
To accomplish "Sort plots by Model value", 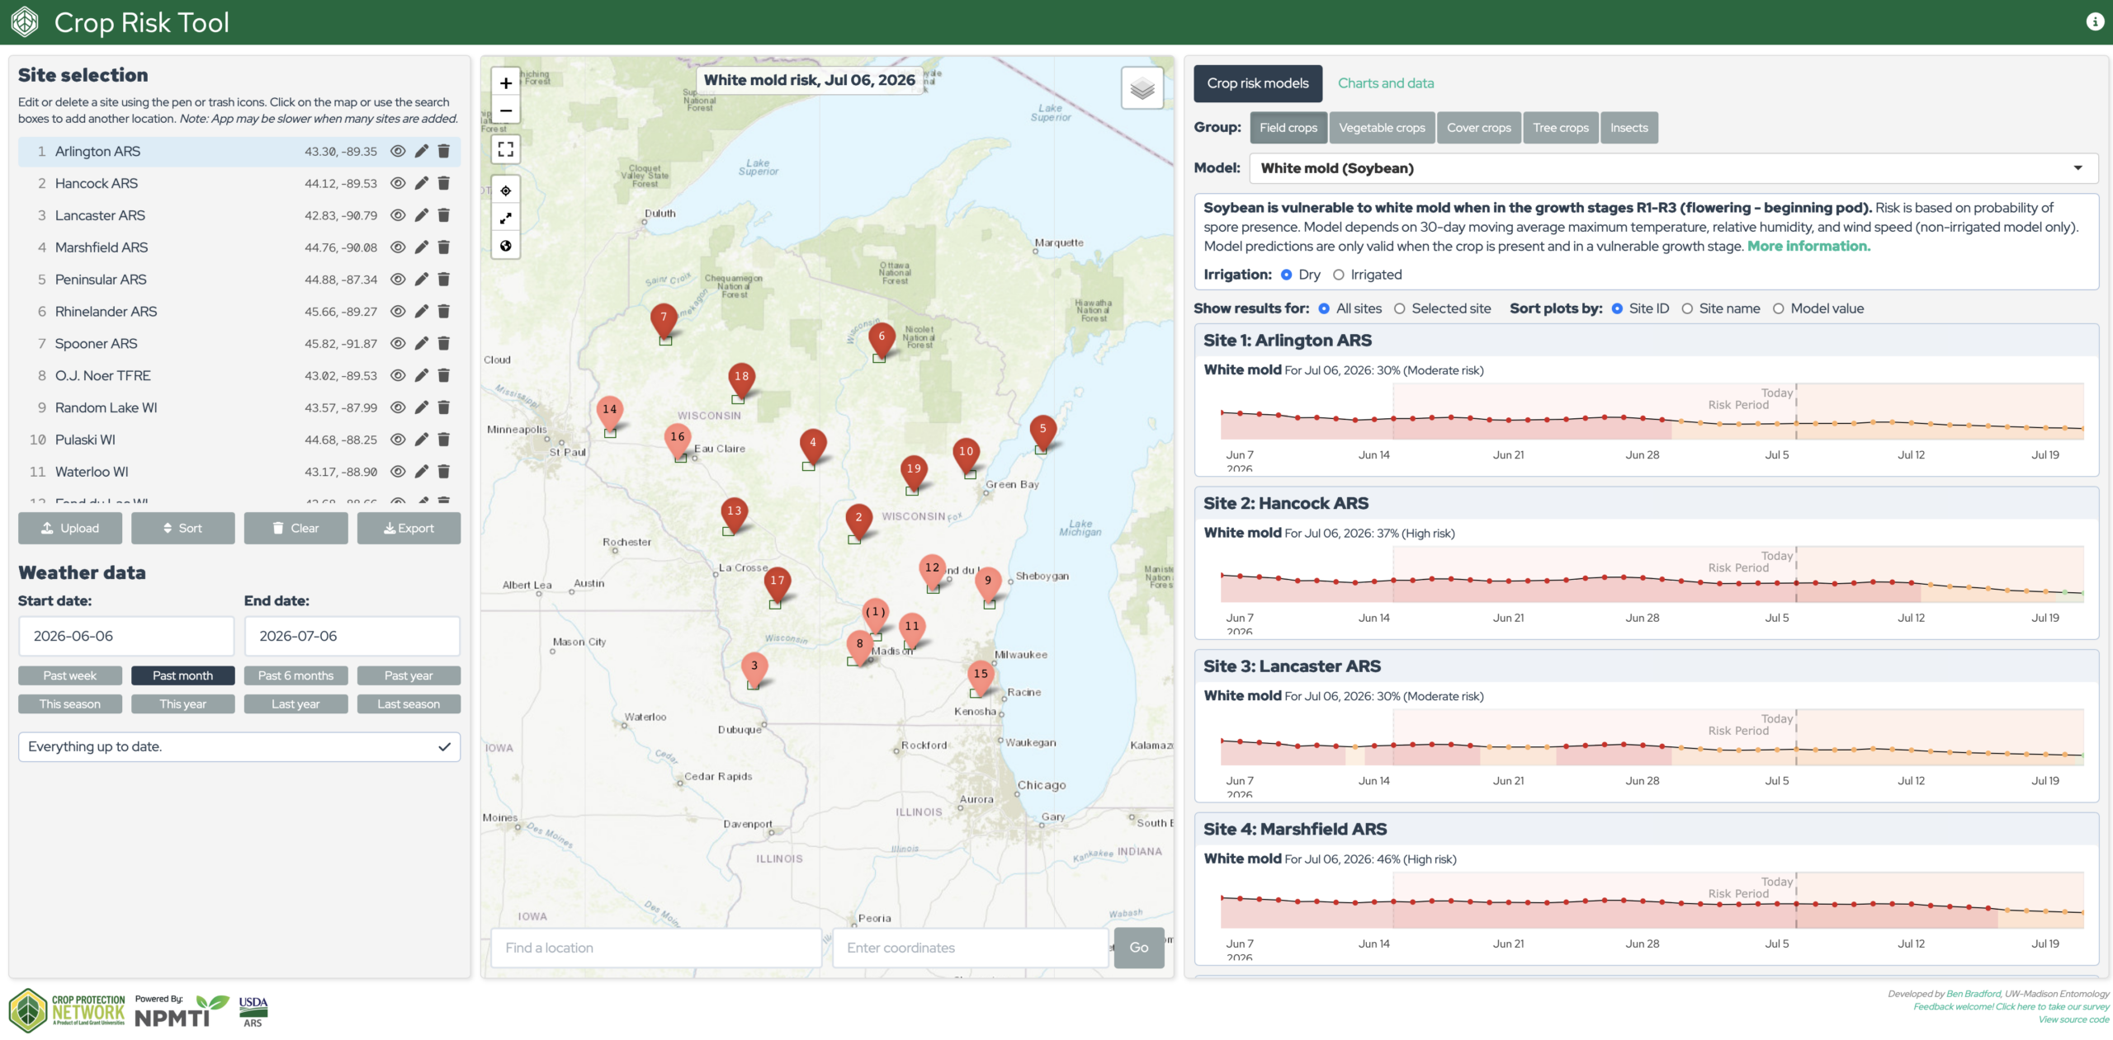I will [x=1778, y=308].
